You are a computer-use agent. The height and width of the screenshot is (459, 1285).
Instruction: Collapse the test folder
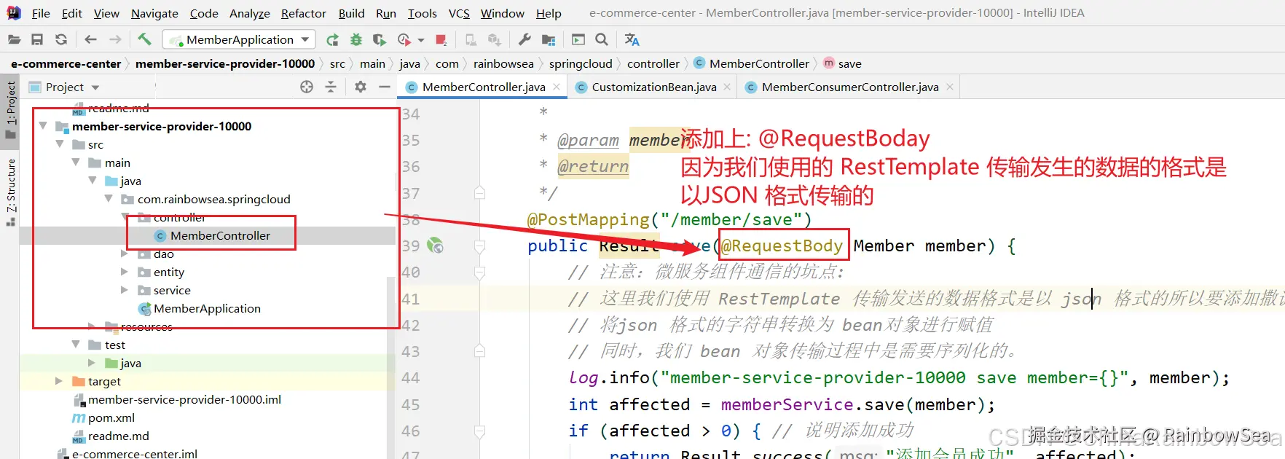(76, 345)
